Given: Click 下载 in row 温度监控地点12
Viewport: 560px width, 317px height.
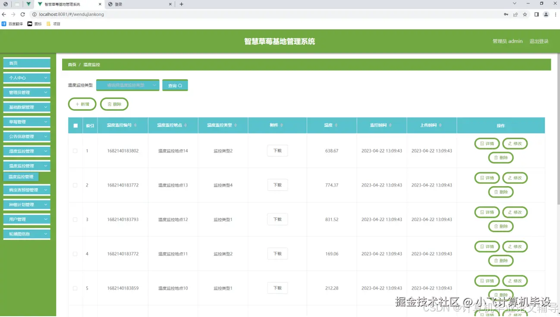Looking at the screenshot, I should tap(277, 219).
